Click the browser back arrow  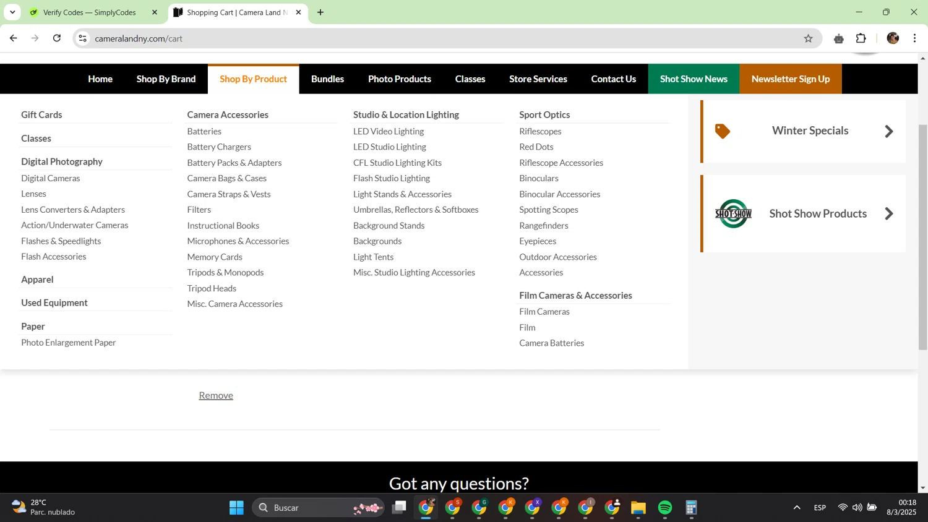(14, 38)
